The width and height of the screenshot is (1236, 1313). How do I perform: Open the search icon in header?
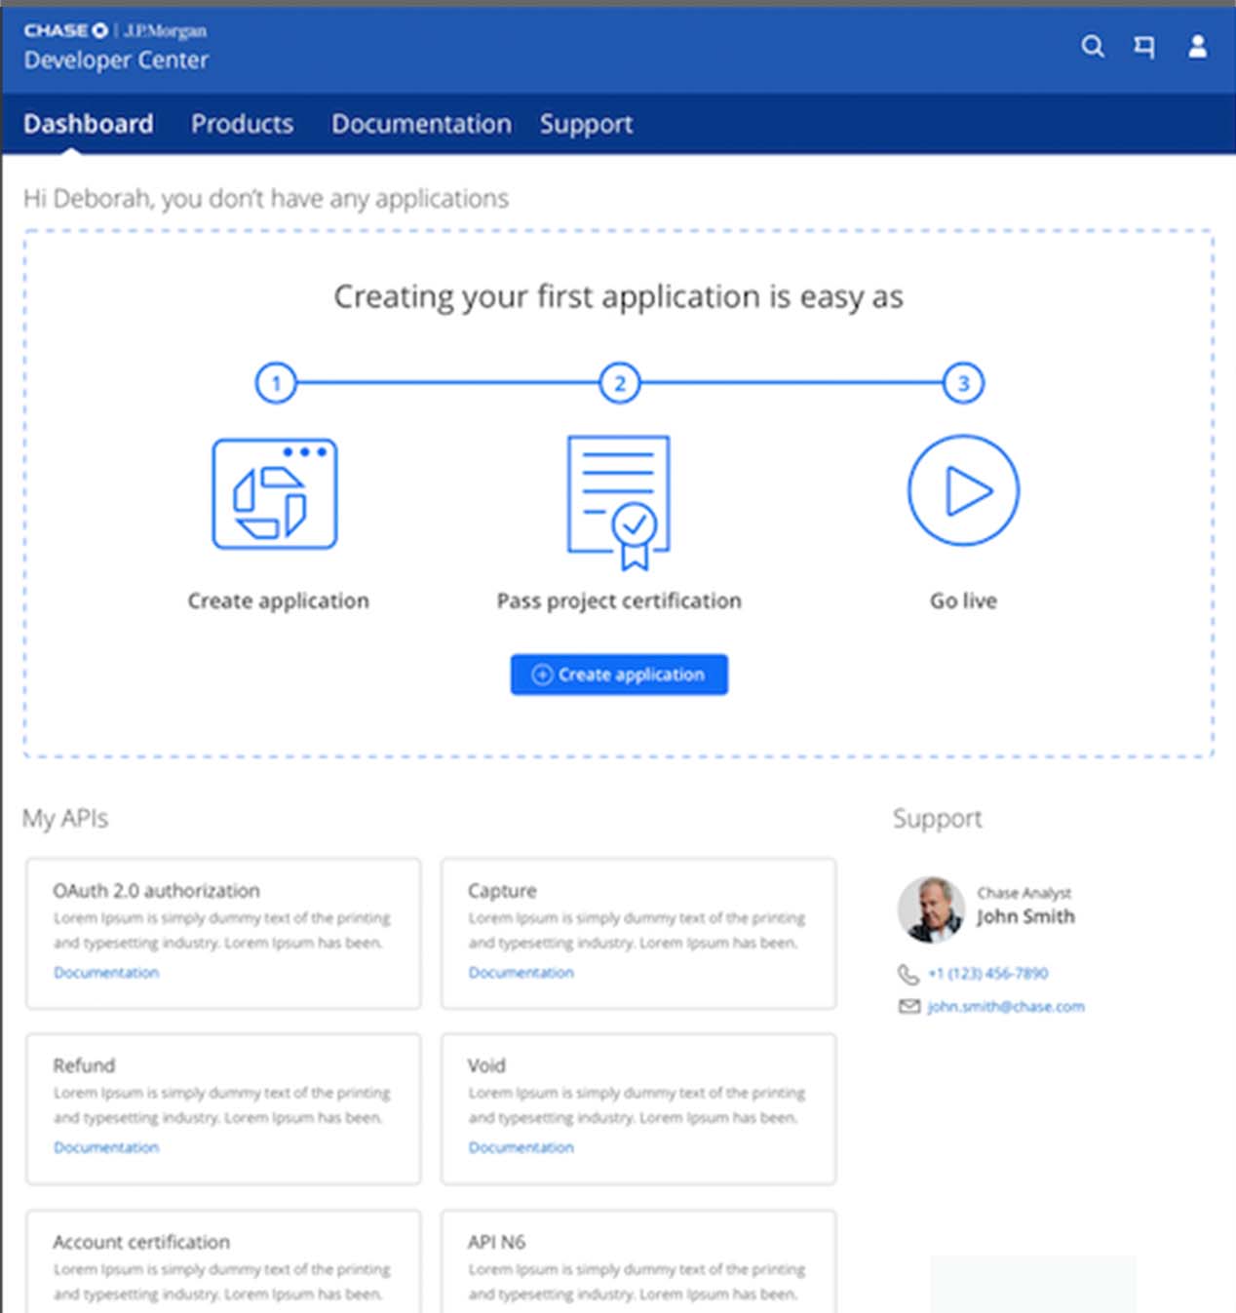point(1093,46)
